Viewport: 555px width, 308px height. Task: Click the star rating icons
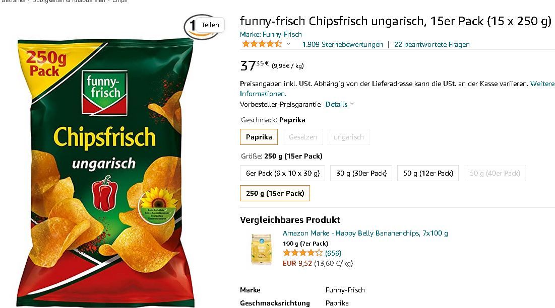click(262, 44)
